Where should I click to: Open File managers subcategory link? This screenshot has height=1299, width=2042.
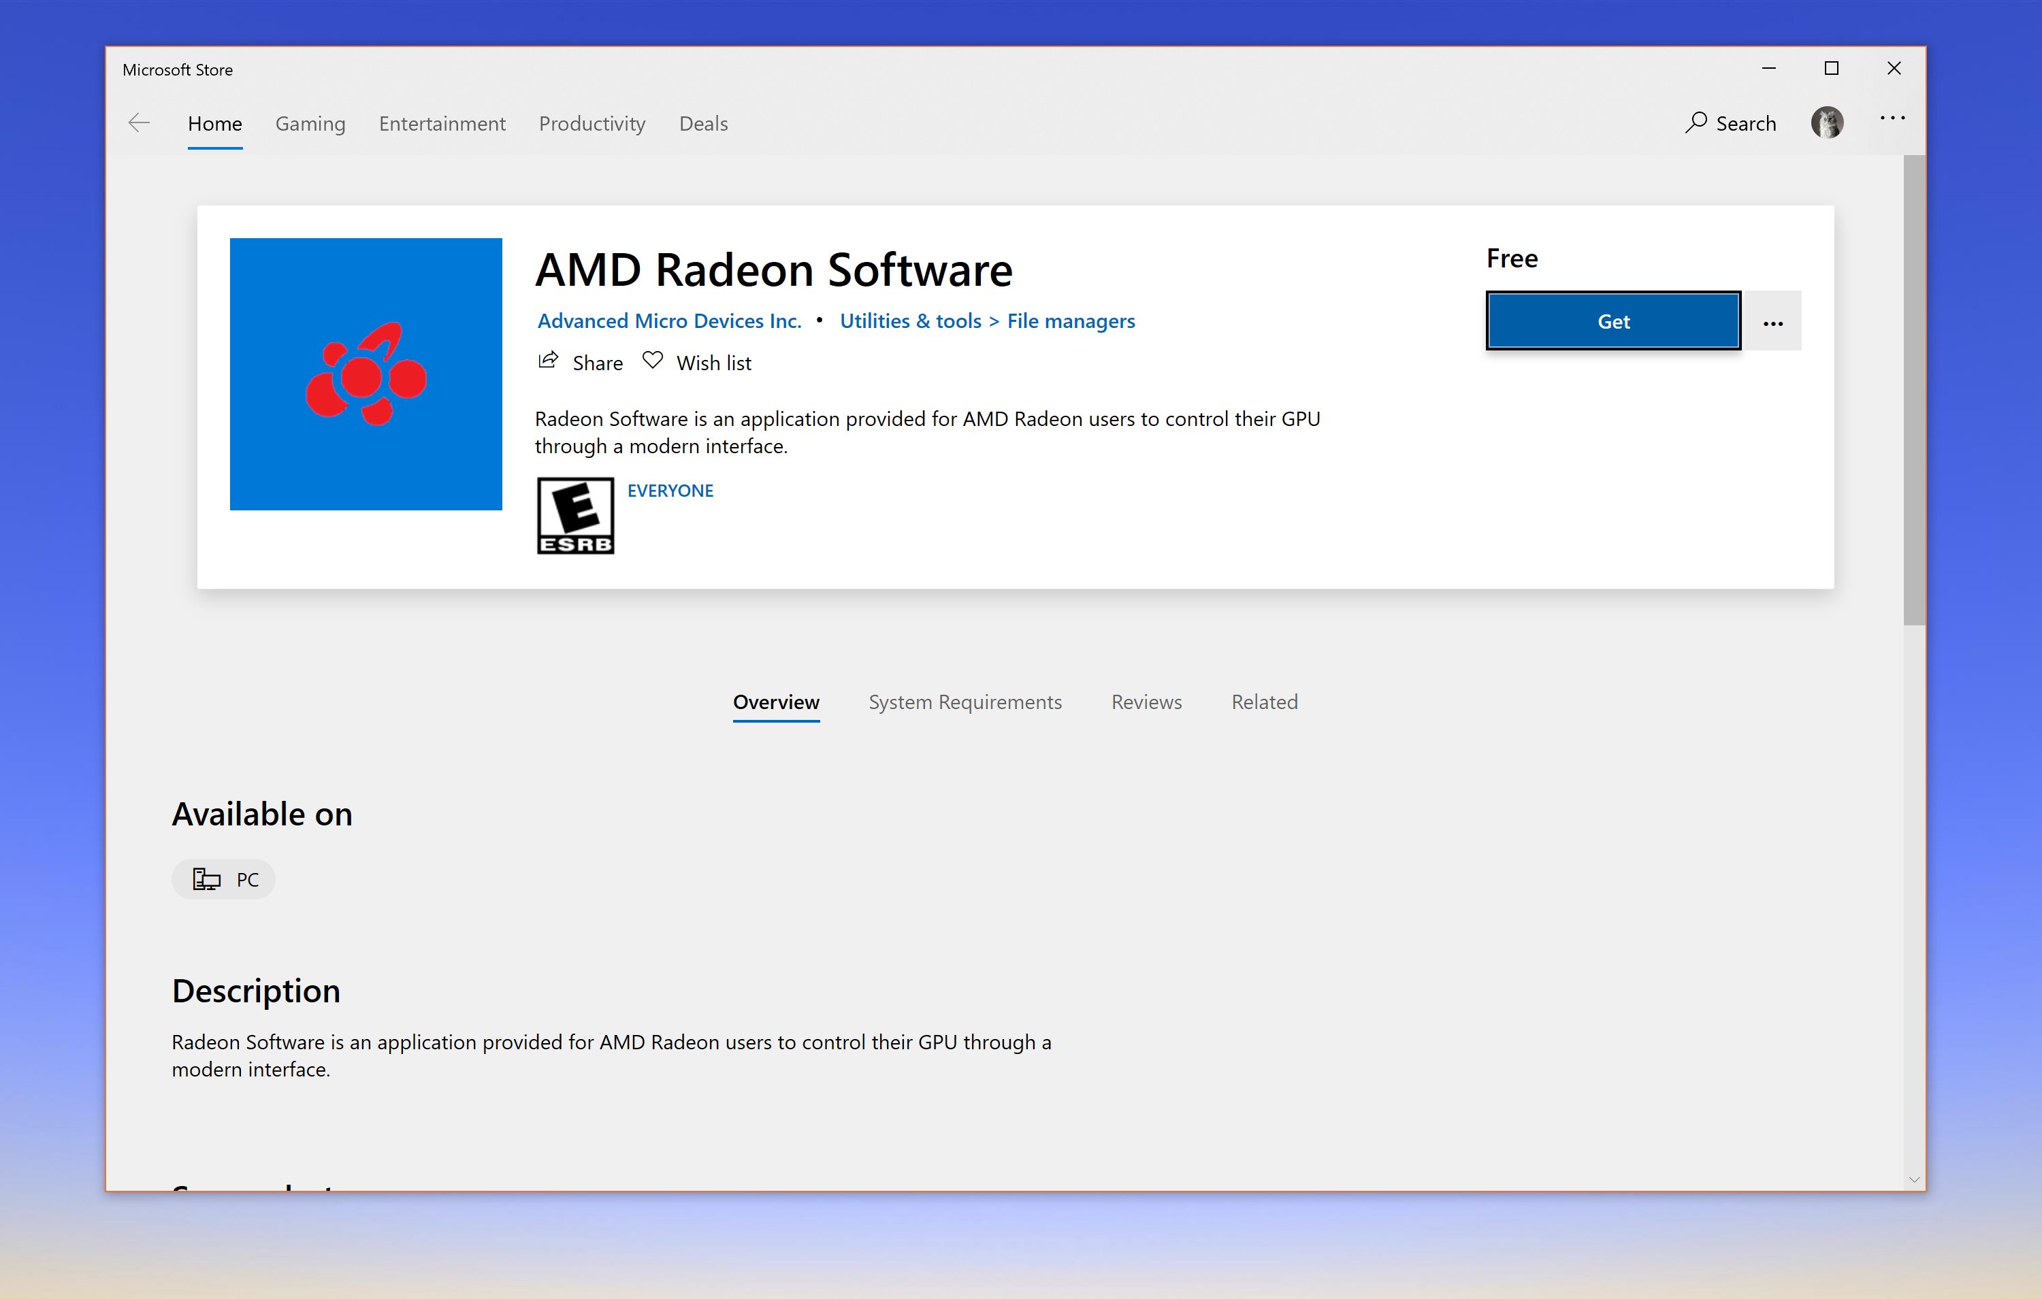pos(1071,320)
